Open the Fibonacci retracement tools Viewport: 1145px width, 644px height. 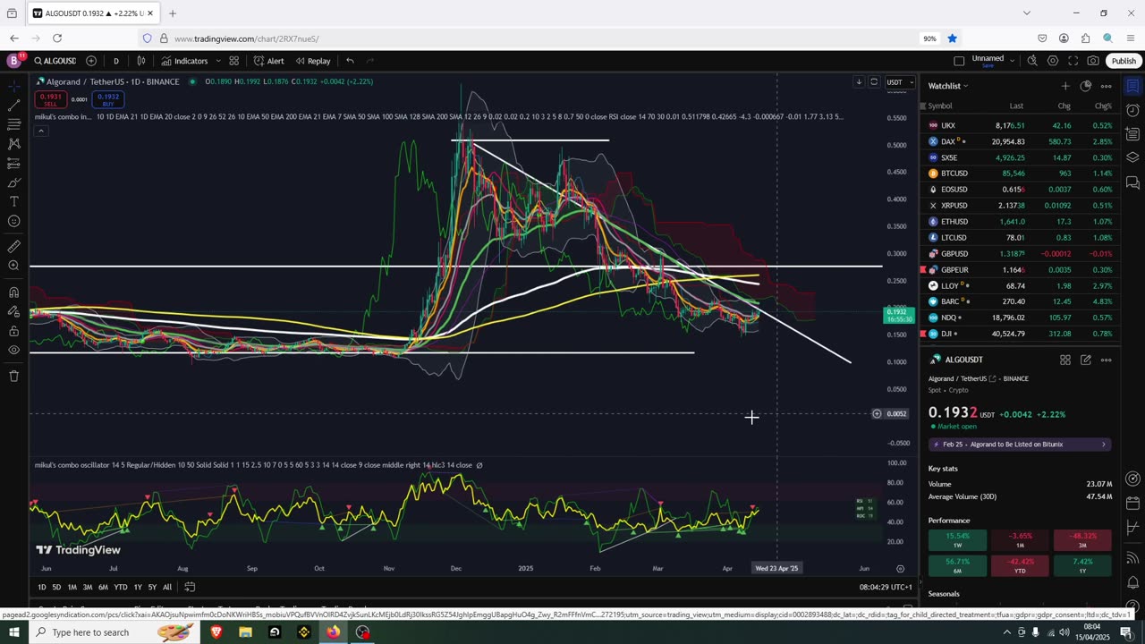[13, 124]
